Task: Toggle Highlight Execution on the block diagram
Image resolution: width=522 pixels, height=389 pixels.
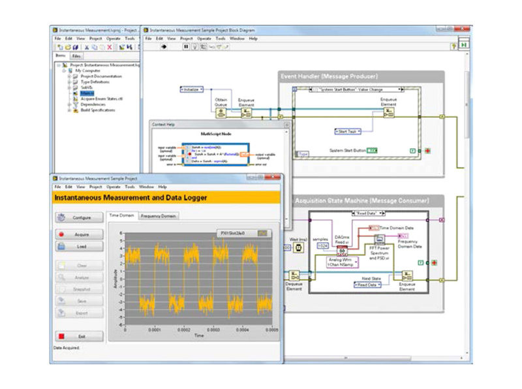Action: tap(194, 47)
